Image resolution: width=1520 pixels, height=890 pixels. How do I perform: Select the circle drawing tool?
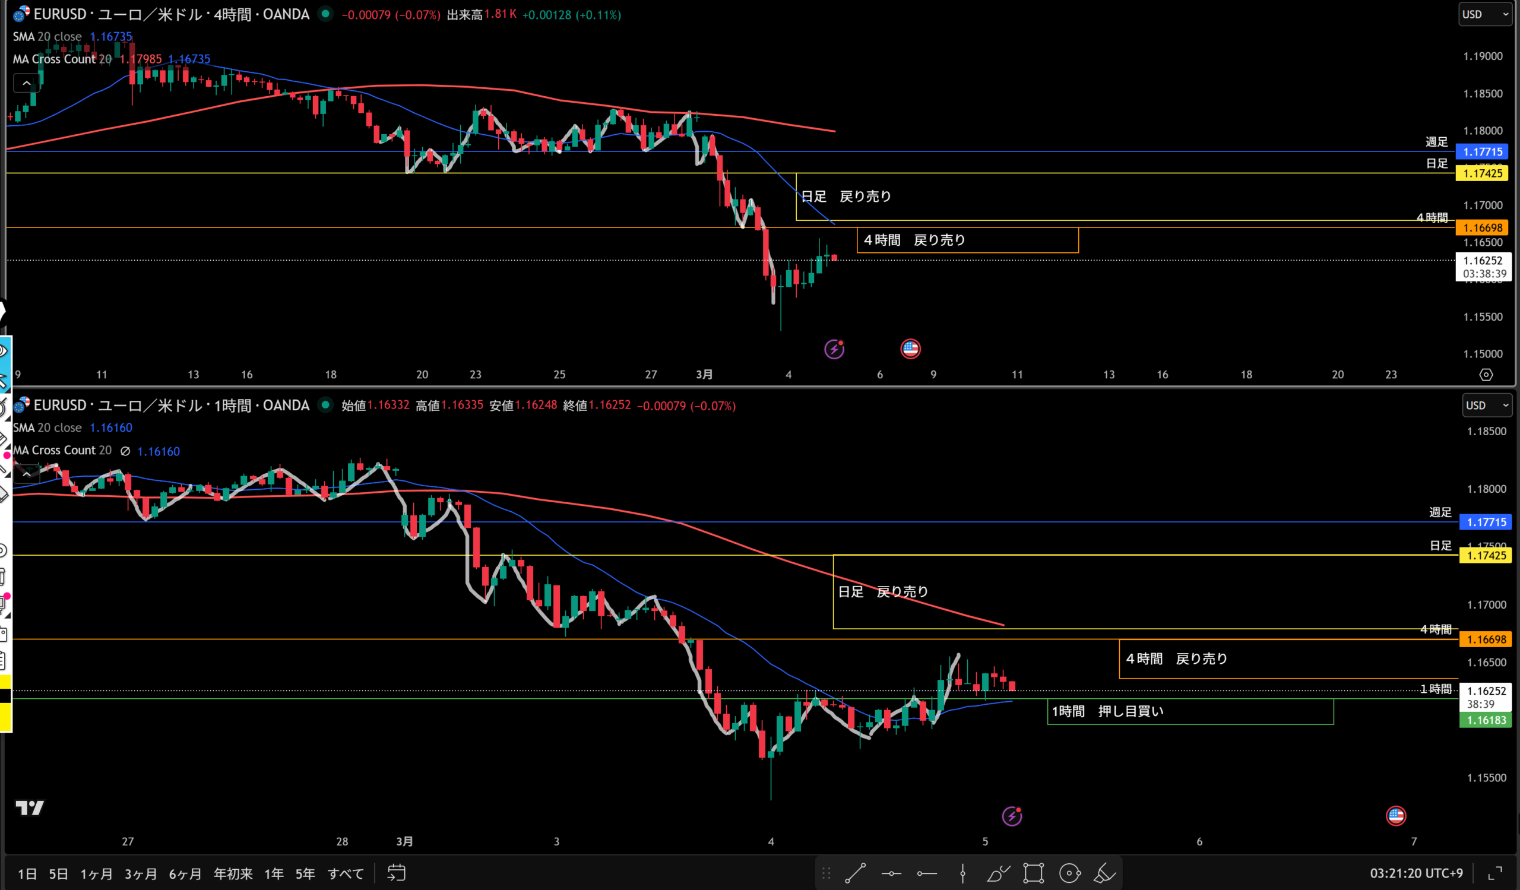1069,873
